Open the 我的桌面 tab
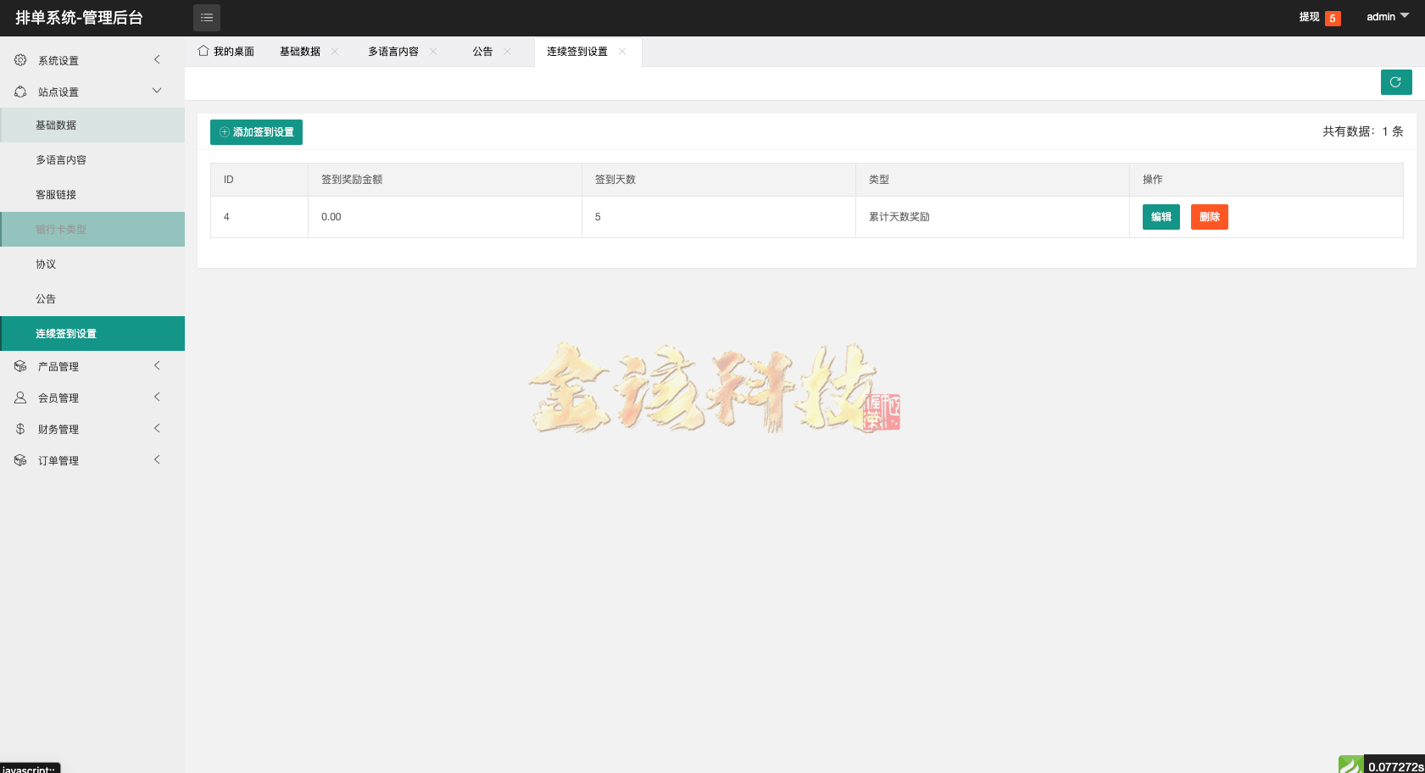Screen dimensions: 1425x773 225,51
